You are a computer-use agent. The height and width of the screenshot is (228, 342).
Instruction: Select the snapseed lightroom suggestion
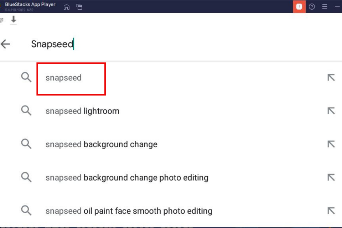click(x=82, y=111)
